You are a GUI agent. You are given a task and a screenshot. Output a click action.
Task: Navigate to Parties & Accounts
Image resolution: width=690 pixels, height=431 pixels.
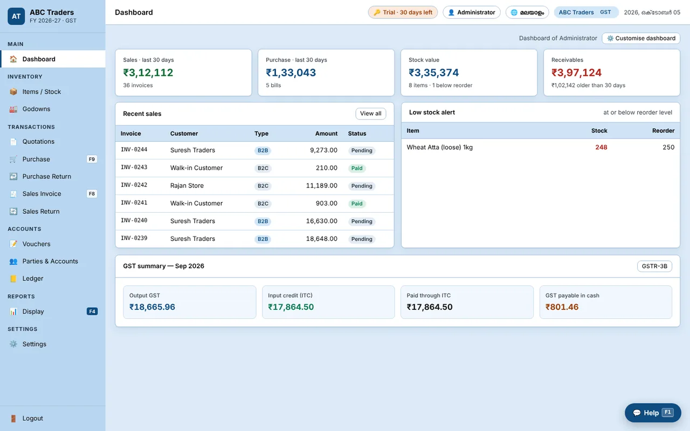pyautogui.click(x=53, y=261)
